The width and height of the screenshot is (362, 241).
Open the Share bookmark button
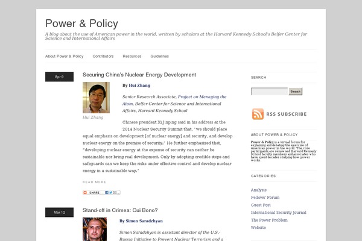click(101, 192)
